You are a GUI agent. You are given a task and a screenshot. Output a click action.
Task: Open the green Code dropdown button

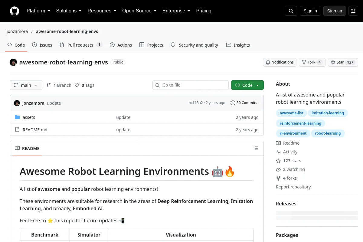(247, 85)
